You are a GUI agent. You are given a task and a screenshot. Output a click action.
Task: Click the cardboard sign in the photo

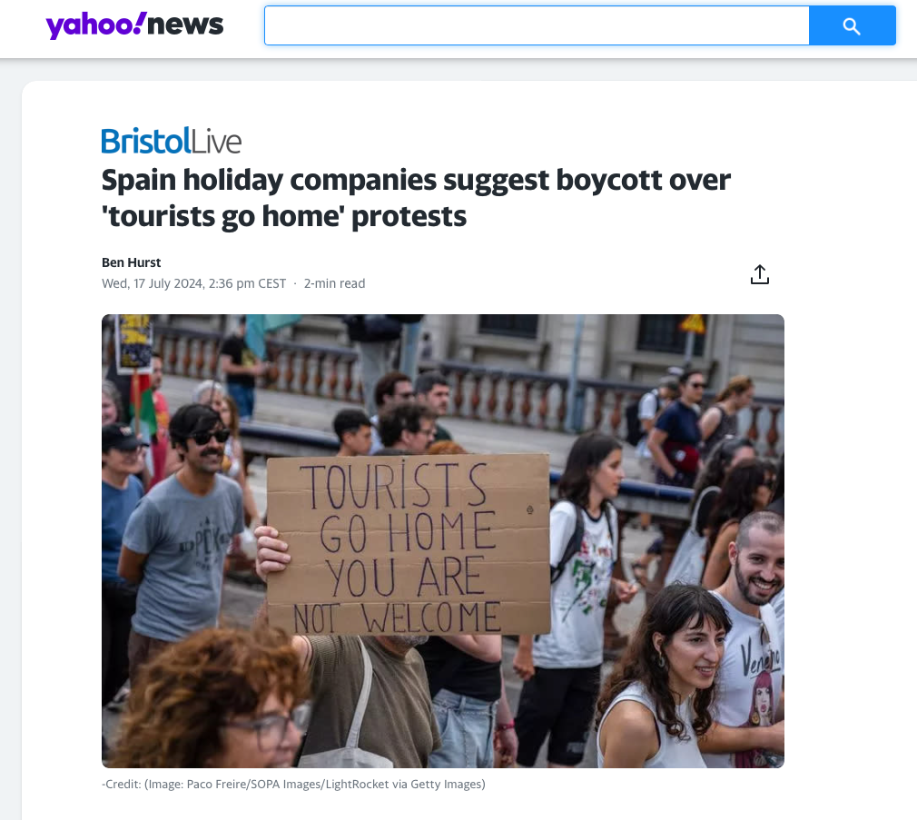(409, 544)
